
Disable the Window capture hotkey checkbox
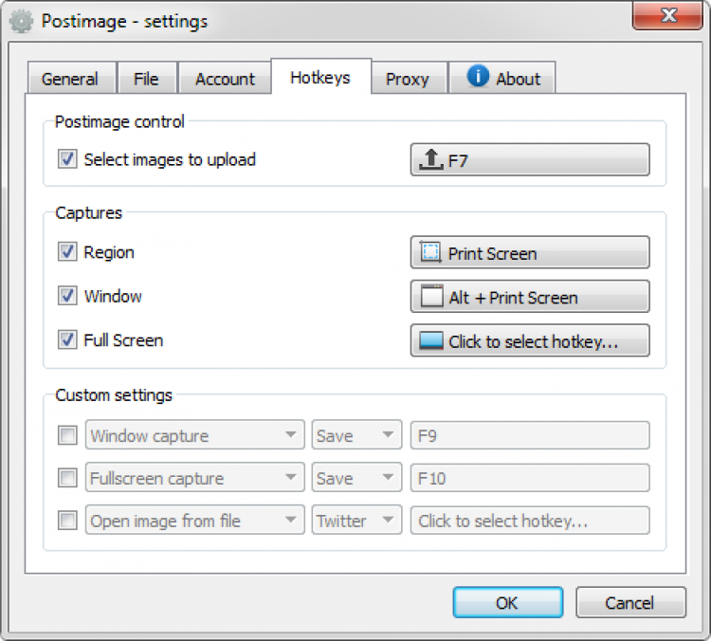pos(67,296)
